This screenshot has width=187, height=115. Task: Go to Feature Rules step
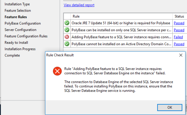point(16,17)
